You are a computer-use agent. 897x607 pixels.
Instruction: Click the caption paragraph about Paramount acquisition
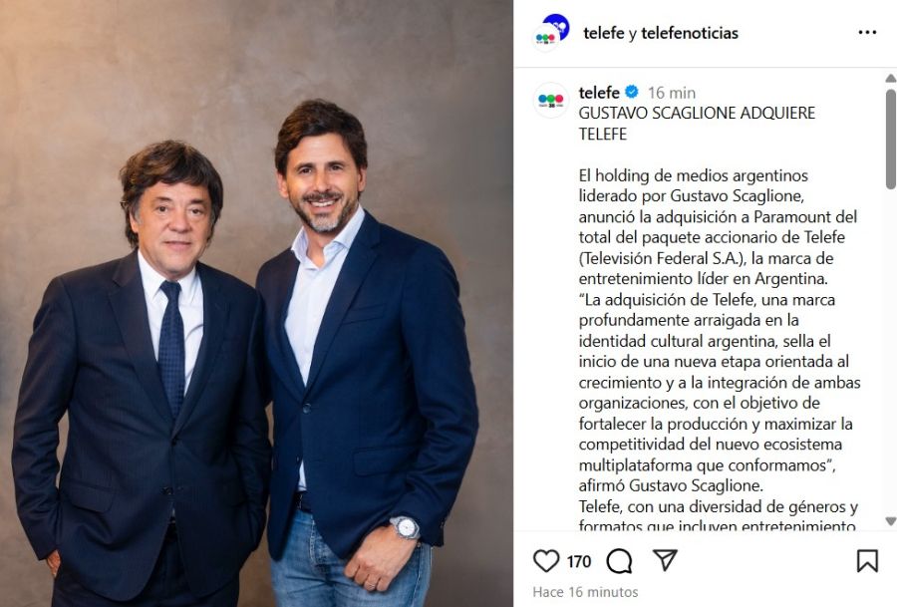pos(718,226)
